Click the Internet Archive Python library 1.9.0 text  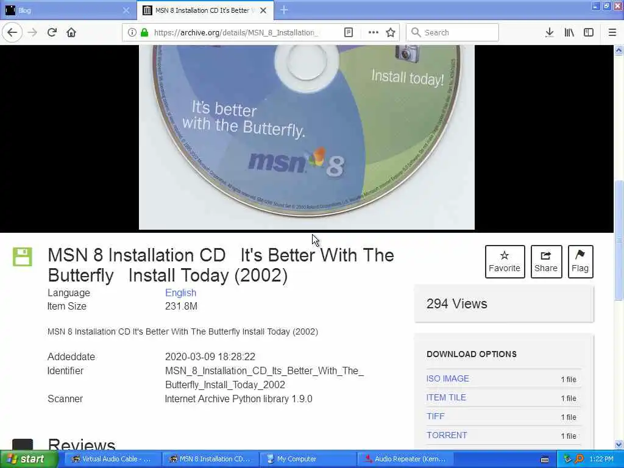coord(239,399)
